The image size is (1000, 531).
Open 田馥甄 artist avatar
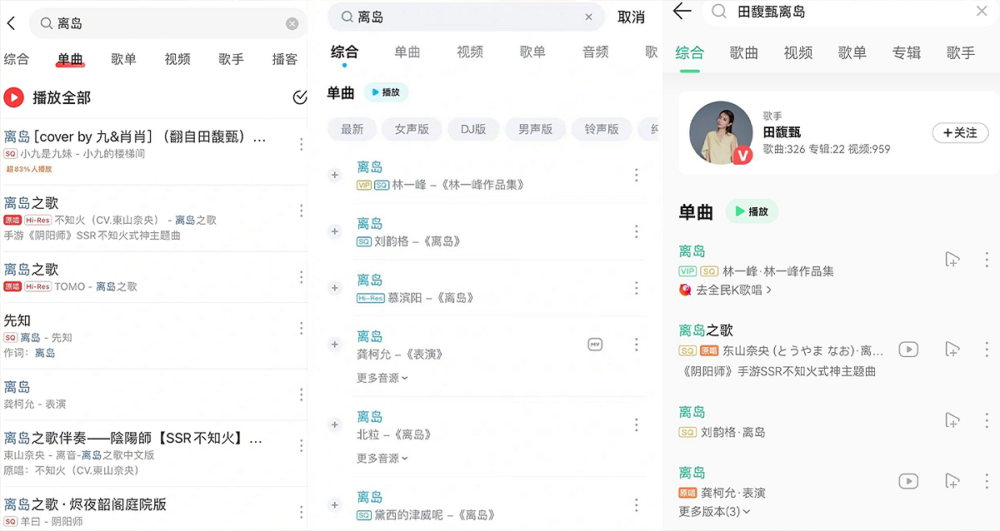click(721, 132)
